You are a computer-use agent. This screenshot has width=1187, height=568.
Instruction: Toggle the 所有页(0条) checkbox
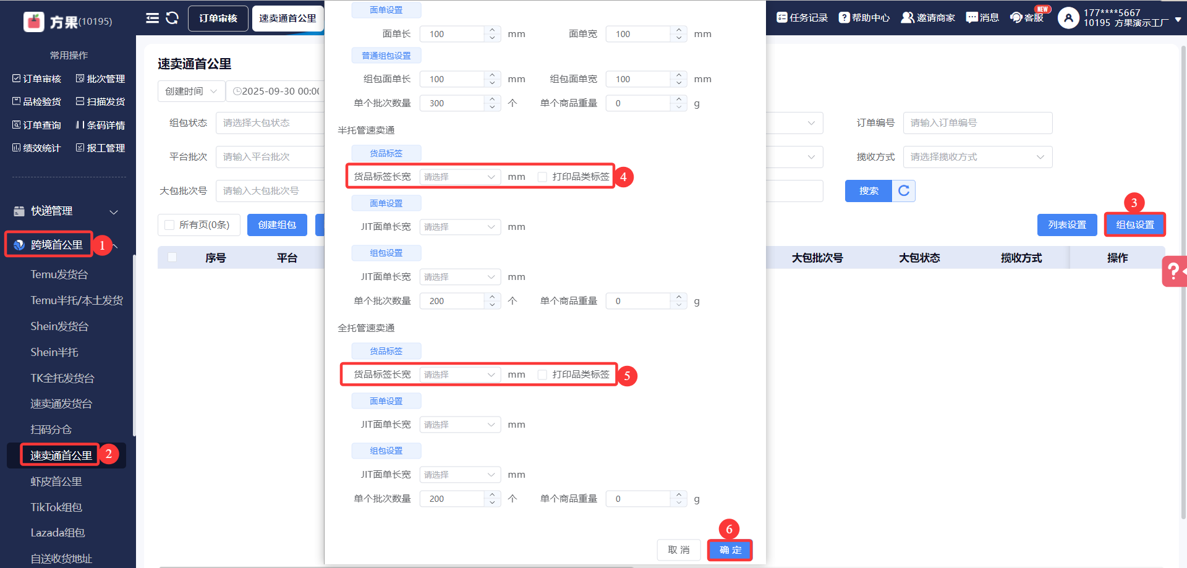(x=169, y=225)
